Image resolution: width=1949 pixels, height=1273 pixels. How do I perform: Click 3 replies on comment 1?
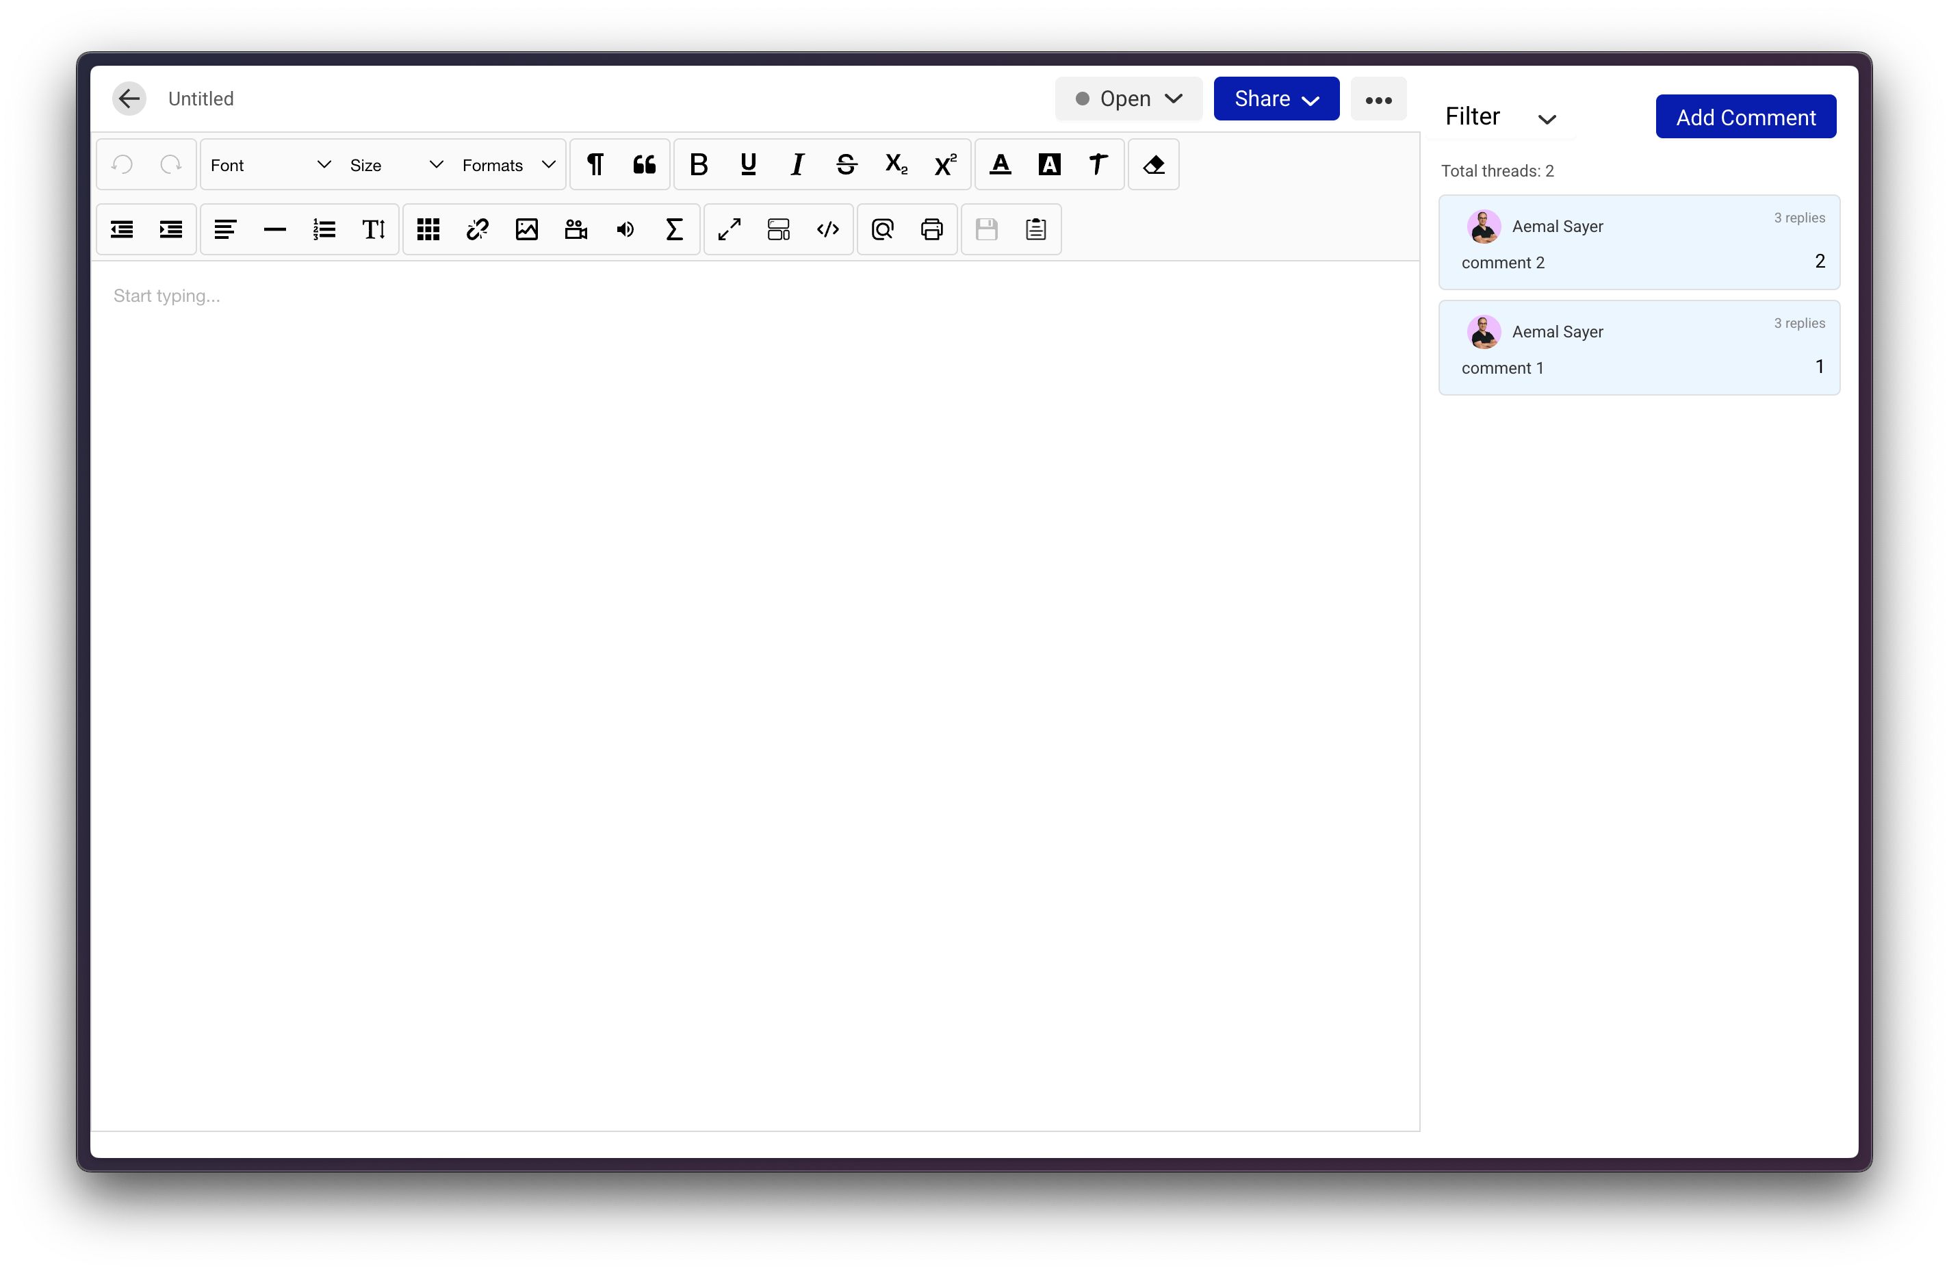pos(1799,324)
